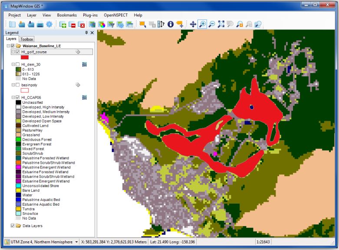Open layer properties gear icon
The height and width of the screenshot is (250, 339).
click(x=120, y=24)
